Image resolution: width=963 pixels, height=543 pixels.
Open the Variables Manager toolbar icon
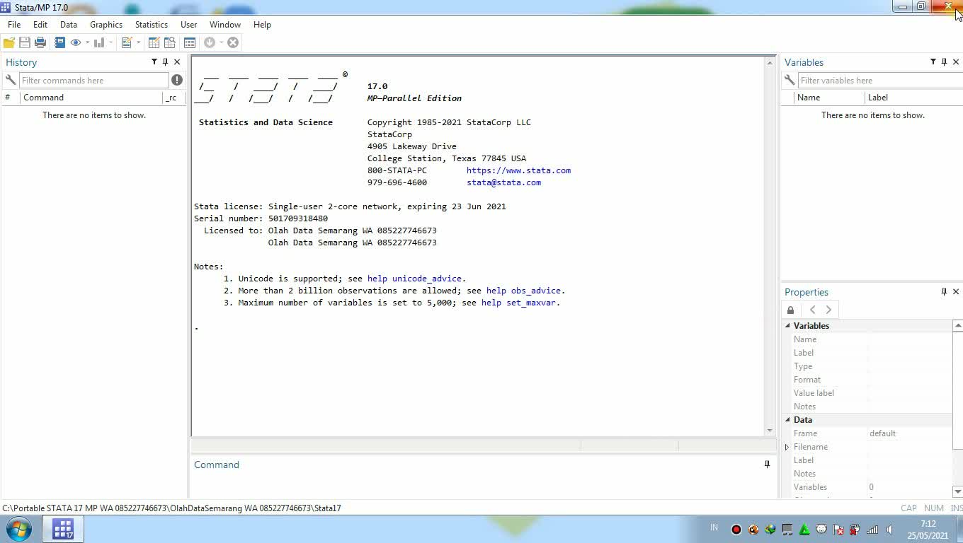point(190,42)
